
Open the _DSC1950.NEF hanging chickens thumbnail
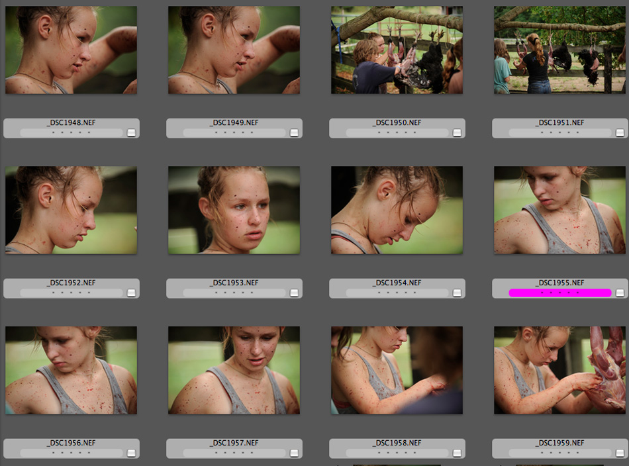pyautogui.click(x=397, y=50)
